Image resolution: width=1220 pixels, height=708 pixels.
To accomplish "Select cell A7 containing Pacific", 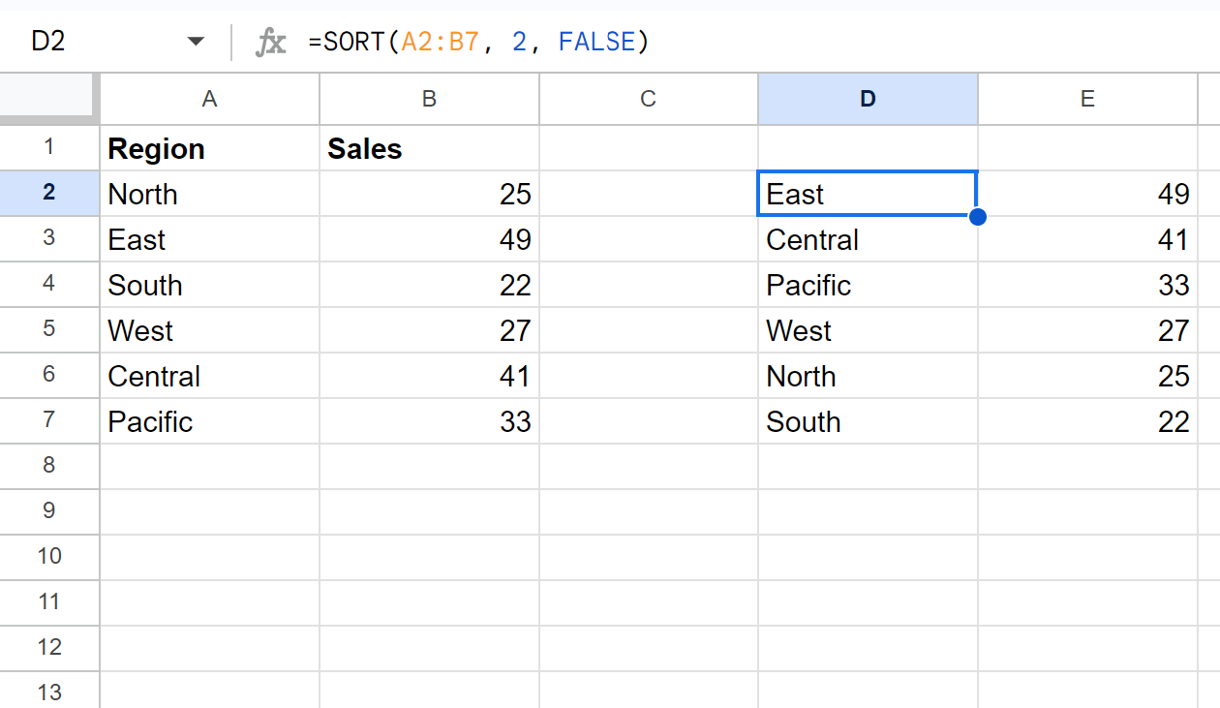I will coord(209,421).
